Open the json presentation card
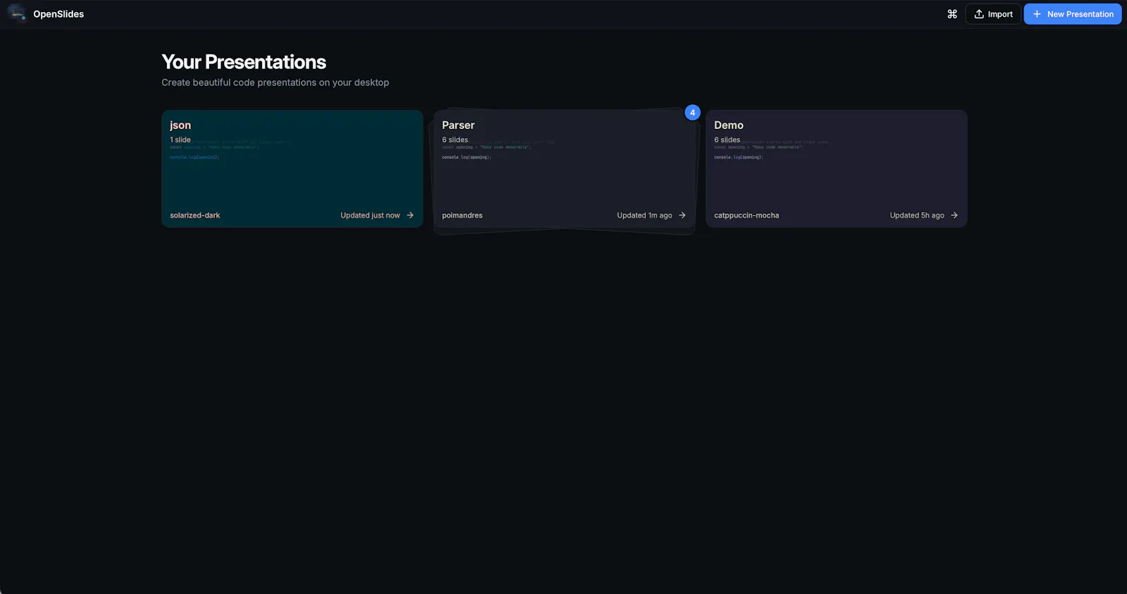The height and width of the screenshot is (594, 1127). coord(292,168)
